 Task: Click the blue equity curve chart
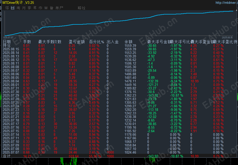119,23
